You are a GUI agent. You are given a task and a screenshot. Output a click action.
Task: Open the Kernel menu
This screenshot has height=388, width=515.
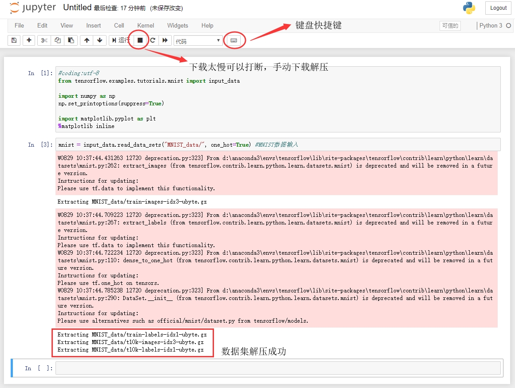coord(146,26)
